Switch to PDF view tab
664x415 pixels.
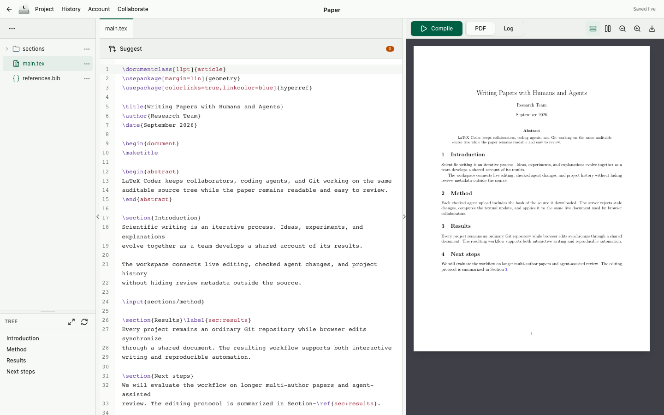[480, 29]
